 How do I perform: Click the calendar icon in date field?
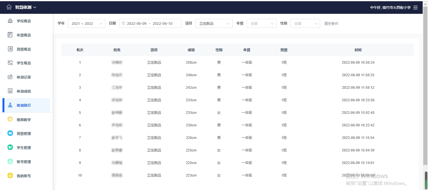coord(123,24)
